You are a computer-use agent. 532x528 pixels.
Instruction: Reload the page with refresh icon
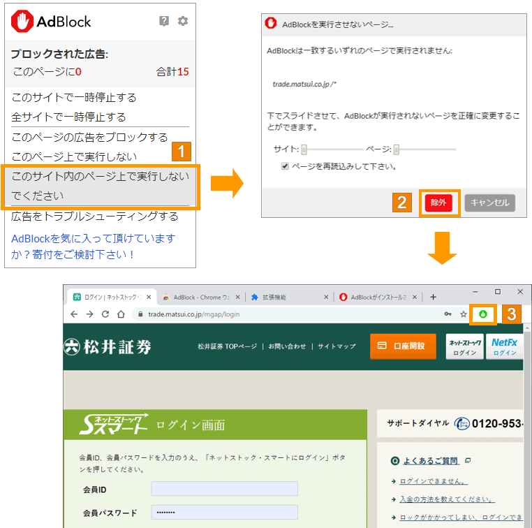click(x=105, y=314)
